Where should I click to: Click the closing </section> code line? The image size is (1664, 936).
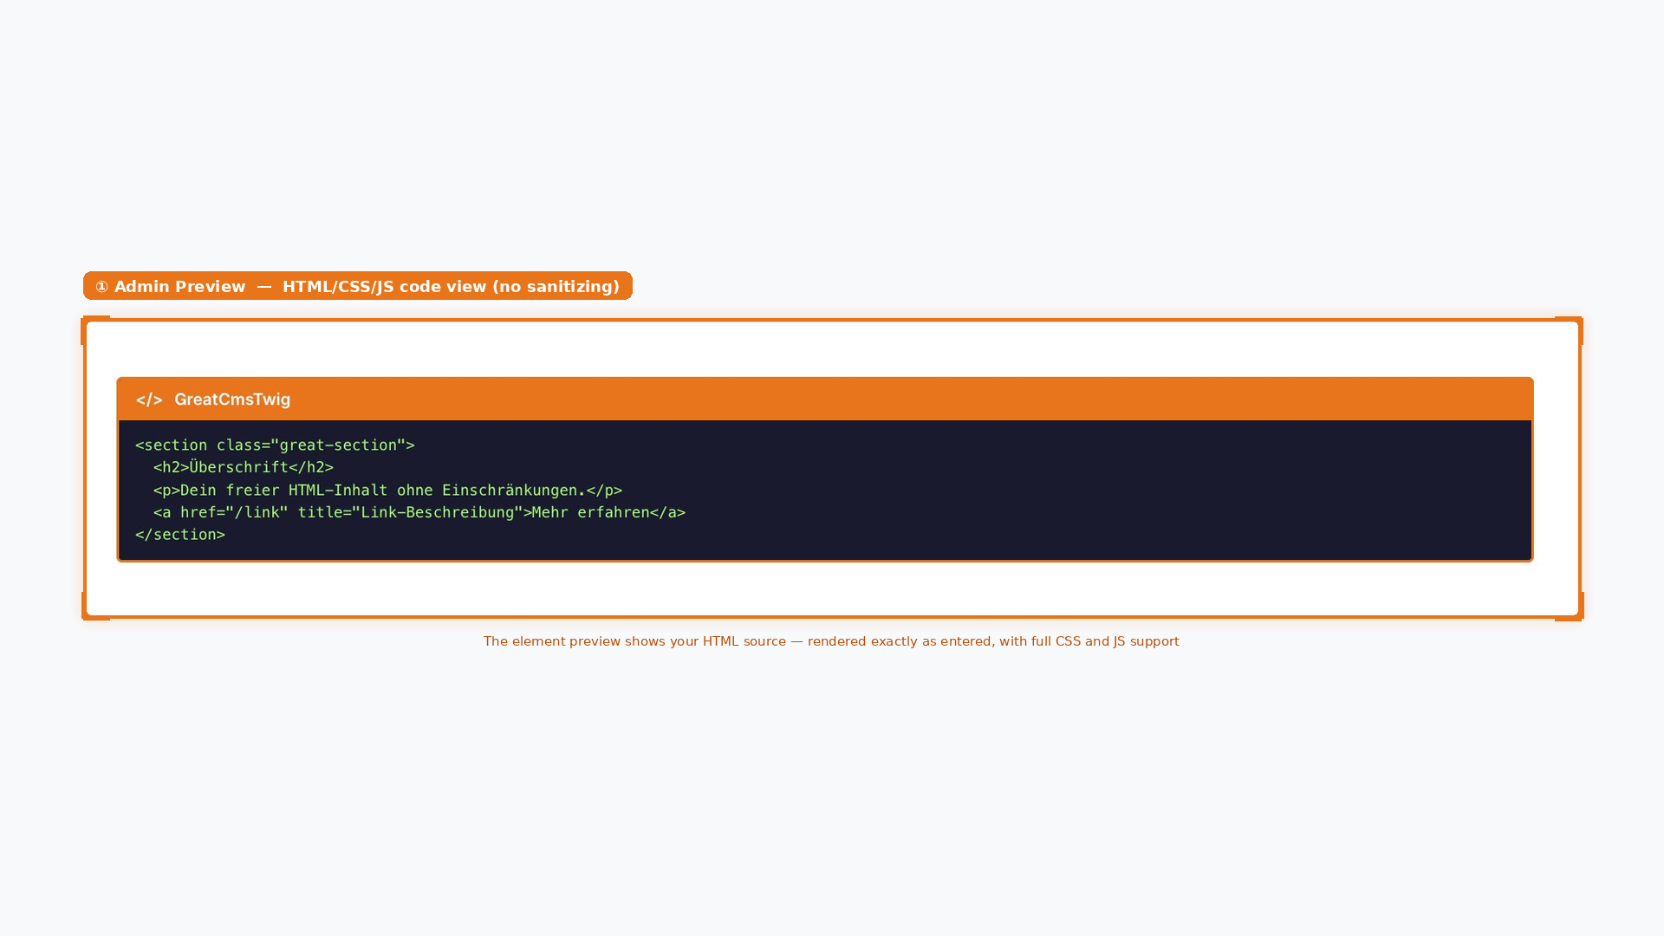click(180, 535)
